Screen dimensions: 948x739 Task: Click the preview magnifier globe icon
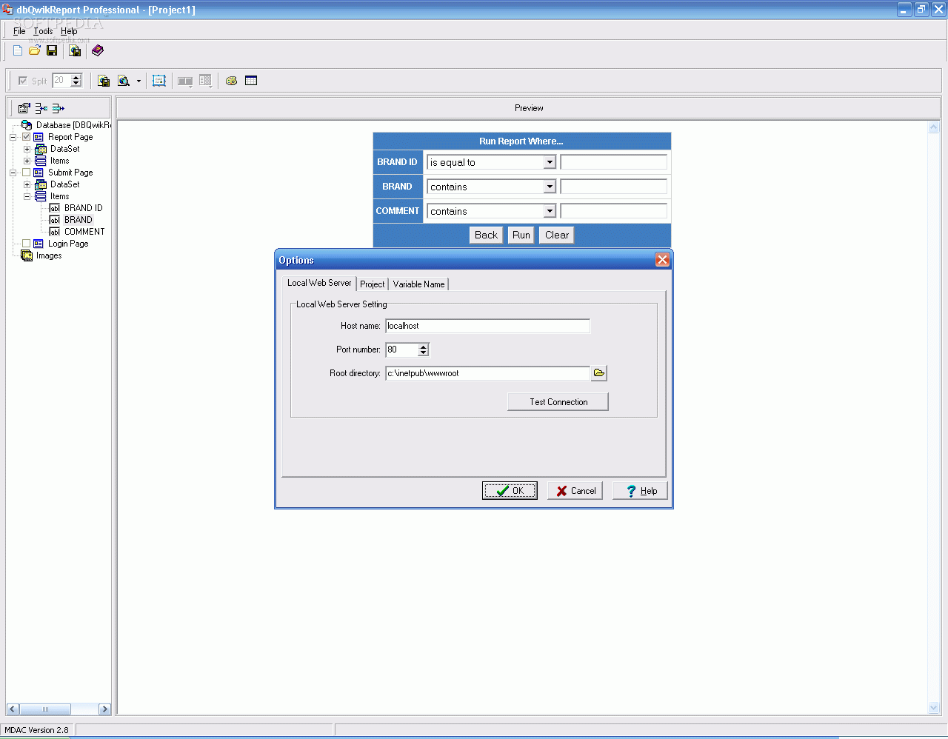pos(124,81)
